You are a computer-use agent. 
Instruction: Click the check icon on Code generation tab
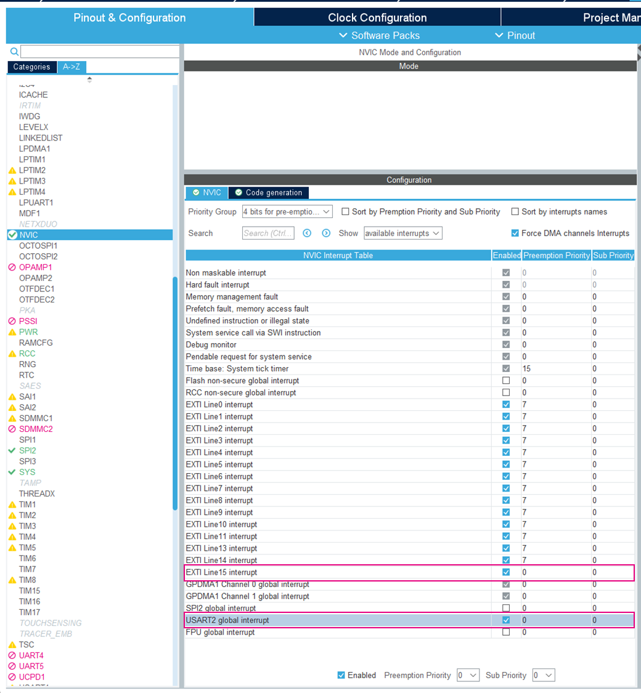pyautogui.click(x=239, y=192)
